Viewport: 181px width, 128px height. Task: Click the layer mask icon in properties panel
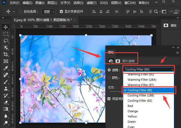click(118, 61)
